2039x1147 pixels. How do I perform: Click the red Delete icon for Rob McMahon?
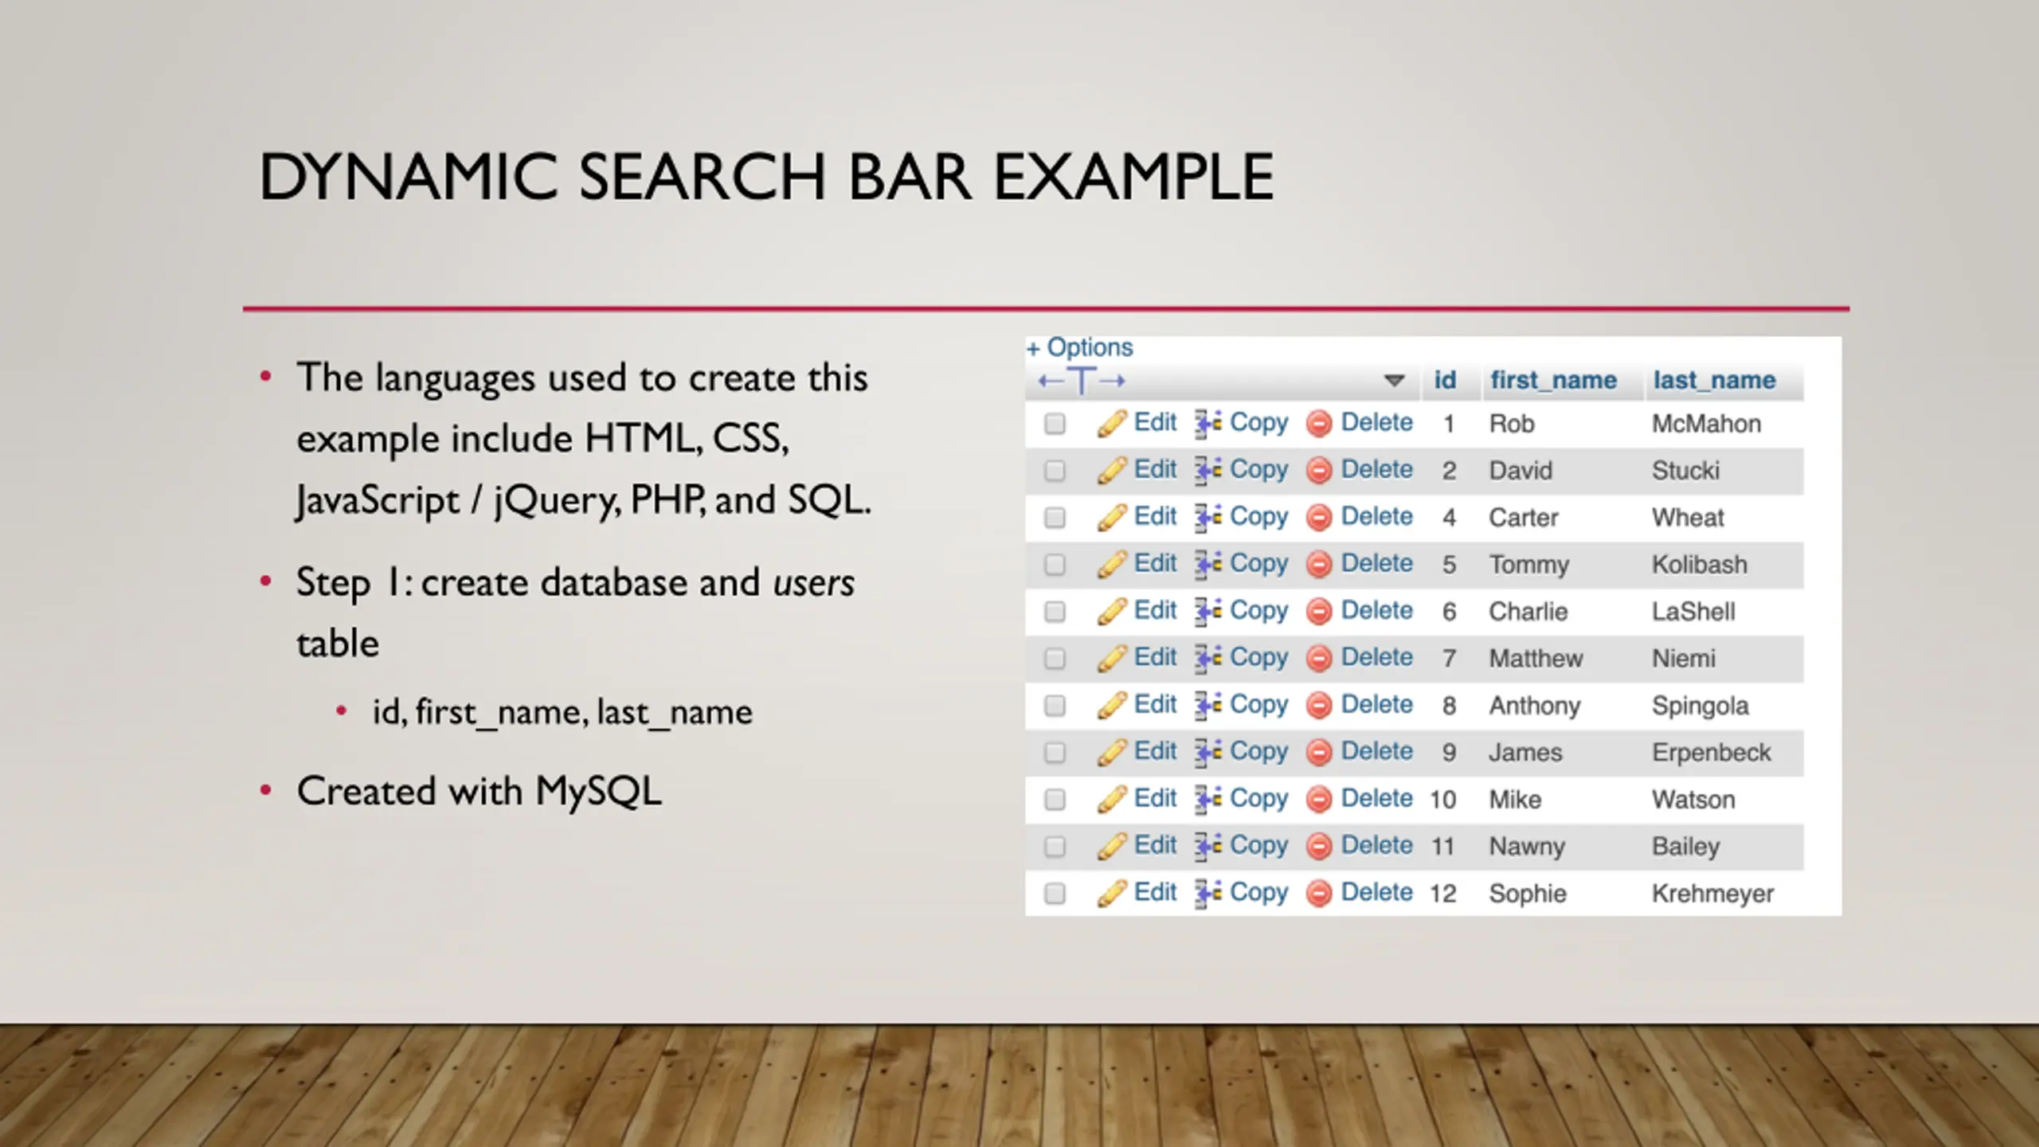(1319, 424)
